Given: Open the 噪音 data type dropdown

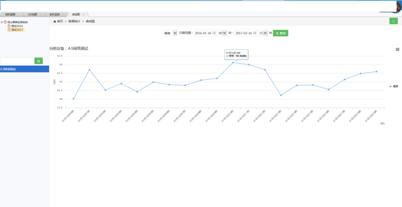Looking at the screenshot, I should [174, 33].
